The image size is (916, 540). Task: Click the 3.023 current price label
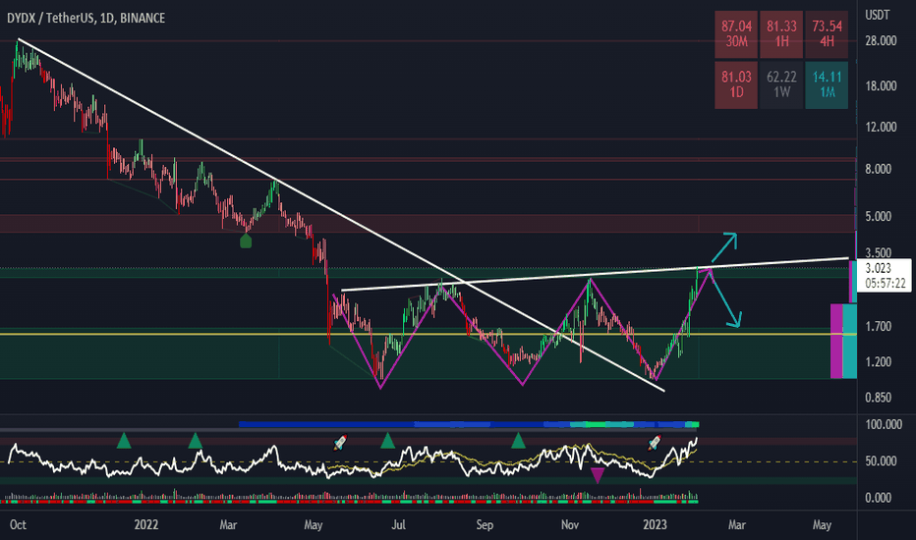click(x=878, y=268)
